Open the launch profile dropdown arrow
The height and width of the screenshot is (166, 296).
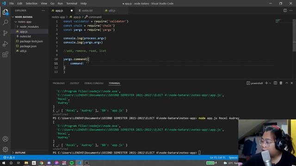[x=270, y=83]
